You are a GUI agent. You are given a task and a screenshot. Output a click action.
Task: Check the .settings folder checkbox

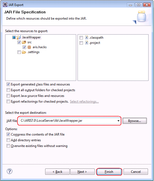coord(19,52)
